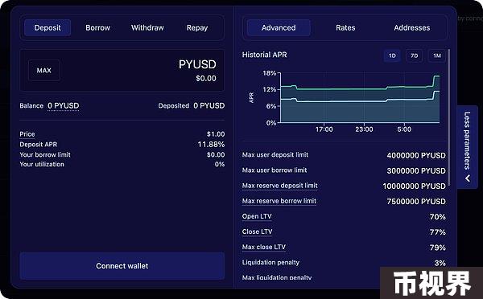The width and height of the screenshot is (483, 299).
Task: Click the 23:00 chart axis label
Action: tap(364, 129)
